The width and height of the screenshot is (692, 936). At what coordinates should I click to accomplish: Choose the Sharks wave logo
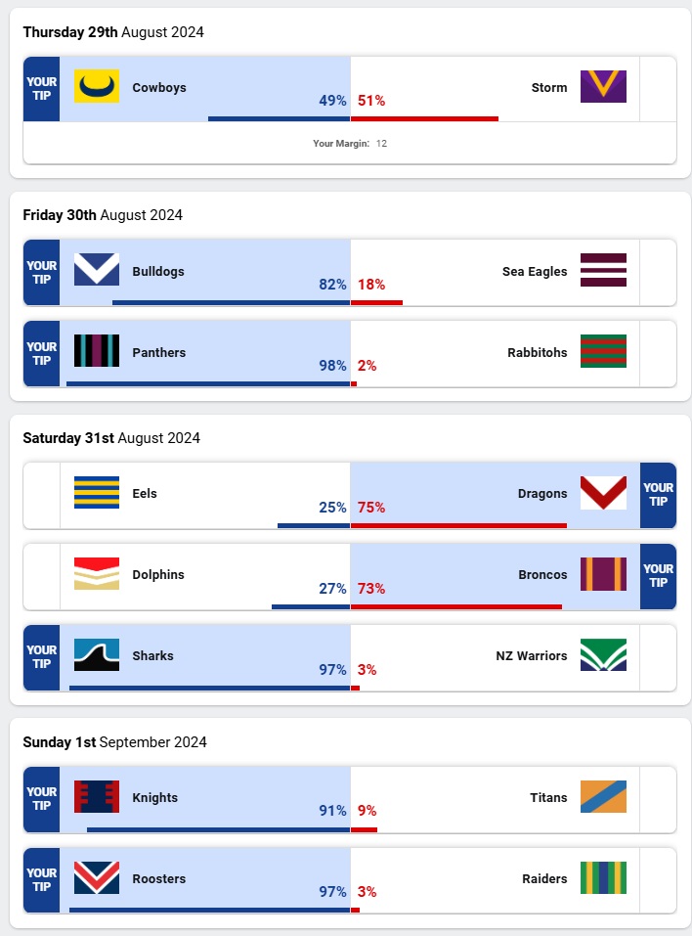(97, 654)
